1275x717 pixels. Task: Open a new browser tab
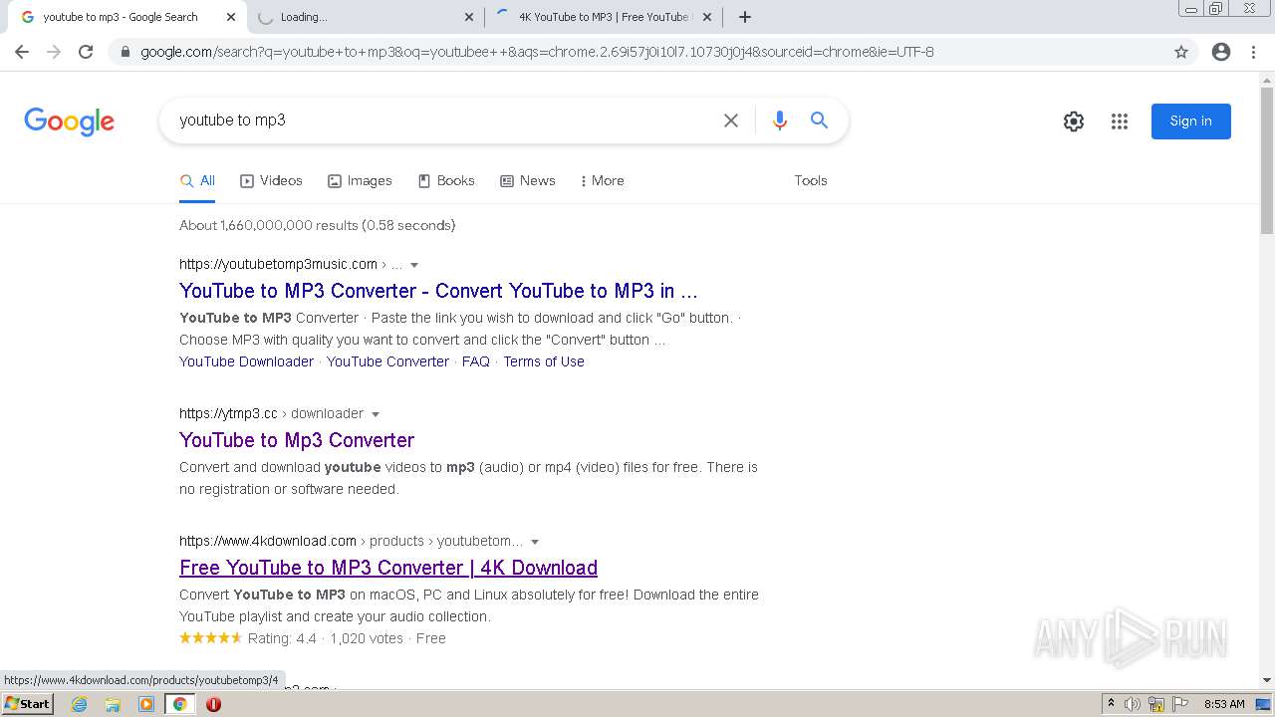(x=745, y=17)
